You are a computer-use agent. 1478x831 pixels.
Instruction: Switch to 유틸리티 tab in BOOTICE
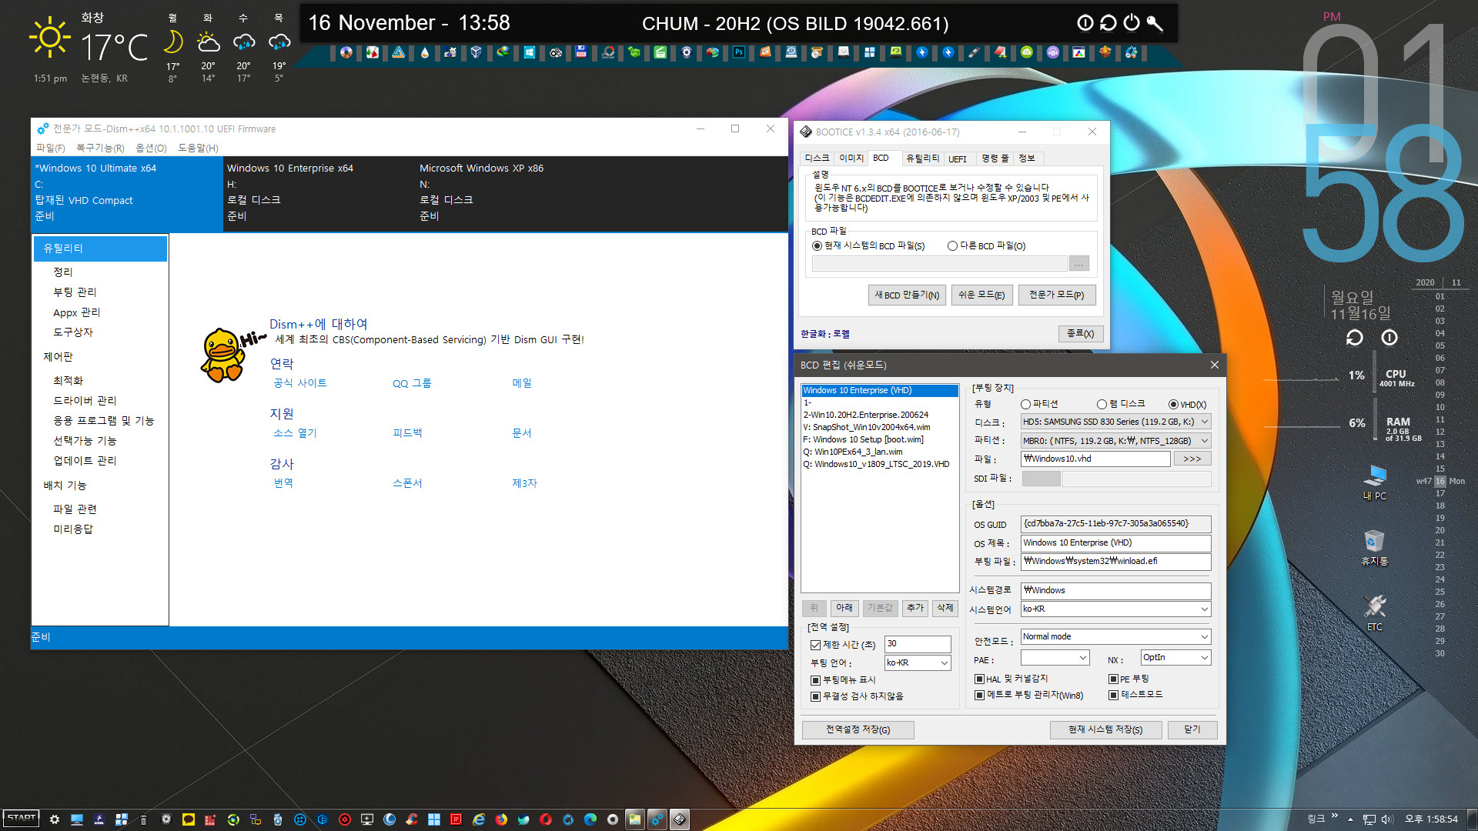pos(922,159)
